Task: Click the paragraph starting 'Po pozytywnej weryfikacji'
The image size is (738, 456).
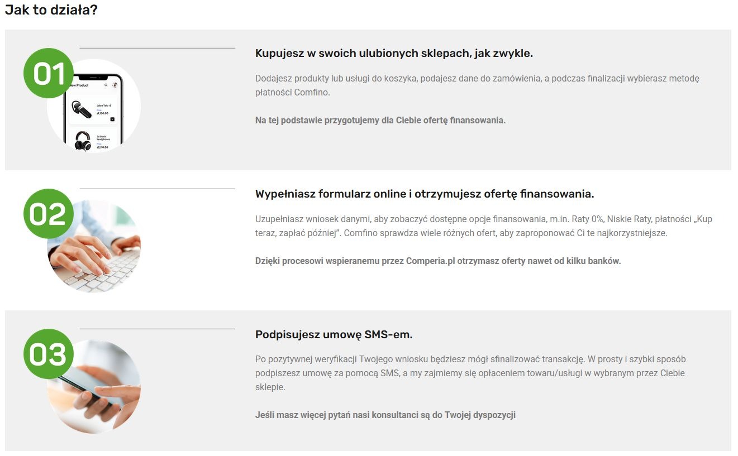Action: [470, 373]
